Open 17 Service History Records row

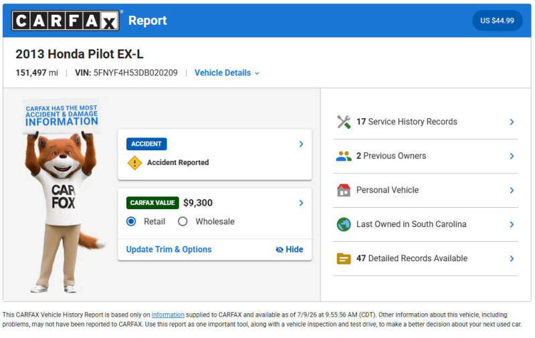click(x=425, y=122)
